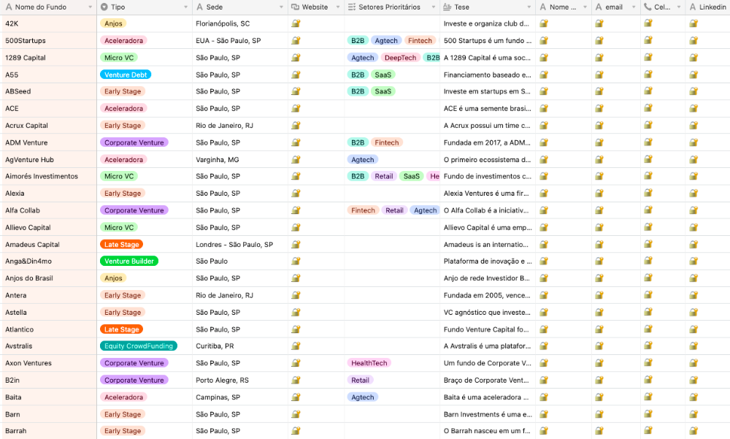Click the Linkedin lock icon in the 500Startups row
Screen dimensions: 730x439
tap(693, 41)
